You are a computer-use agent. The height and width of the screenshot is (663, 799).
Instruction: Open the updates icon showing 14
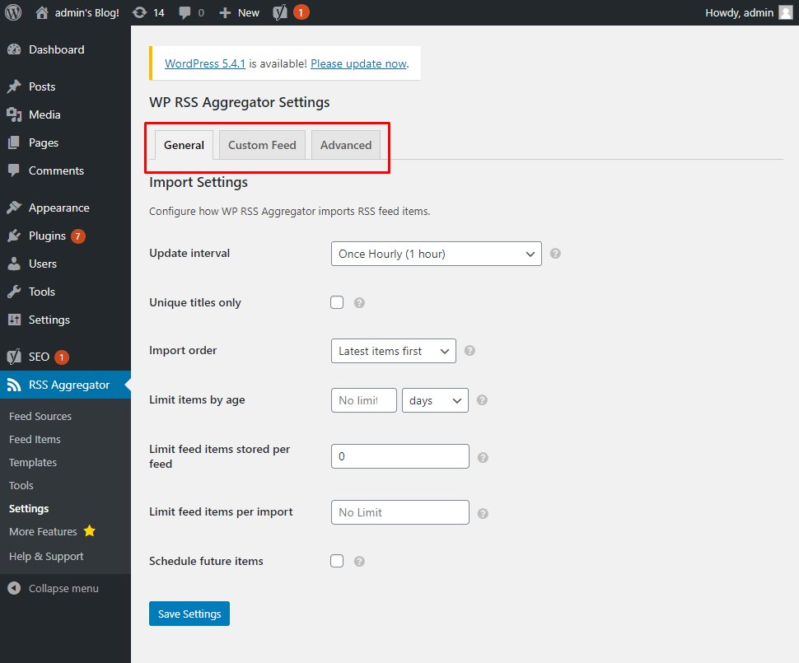(x=139, y=12)
